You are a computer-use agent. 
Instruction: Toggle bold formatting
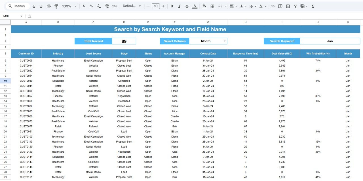pos(172,6)
